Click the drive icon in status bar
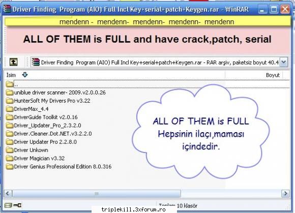This screenshot has width=295, height=213. [8, 205]
